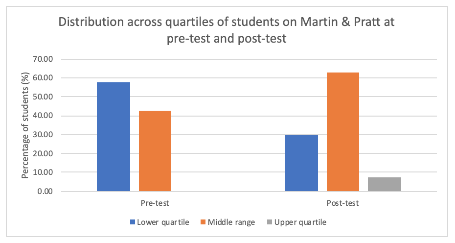Viewport: 455px width, 243px height.
Task: Click the blue Lower quartile legend swatch
Action: [x=133, y=222]
